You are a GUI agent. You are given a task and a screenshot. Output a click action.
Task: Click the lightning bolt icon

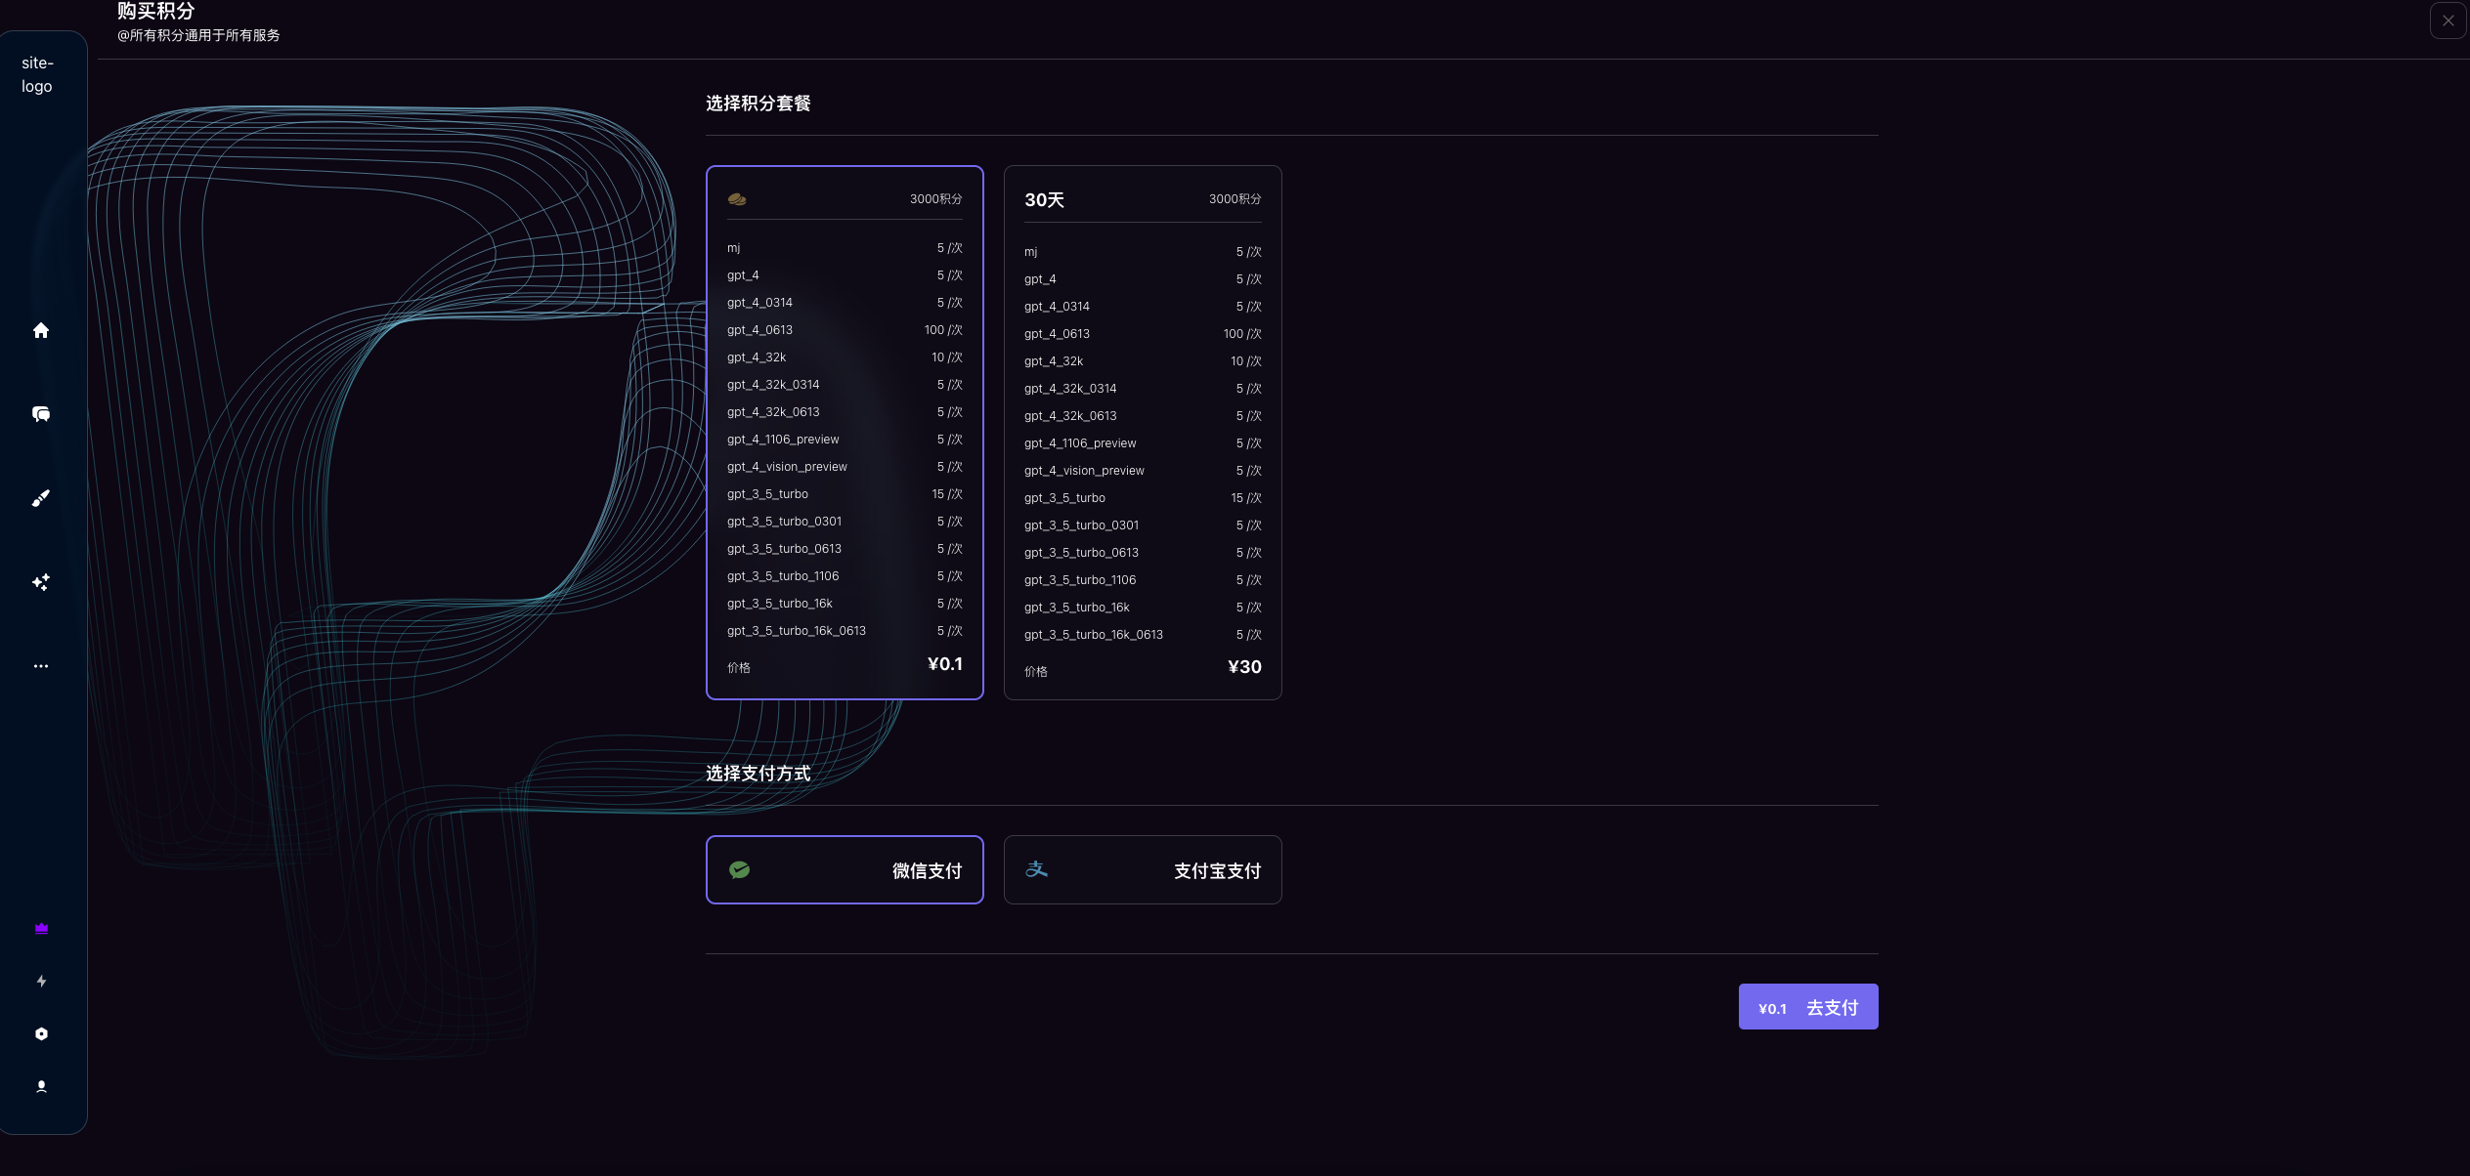pos(41,981)
